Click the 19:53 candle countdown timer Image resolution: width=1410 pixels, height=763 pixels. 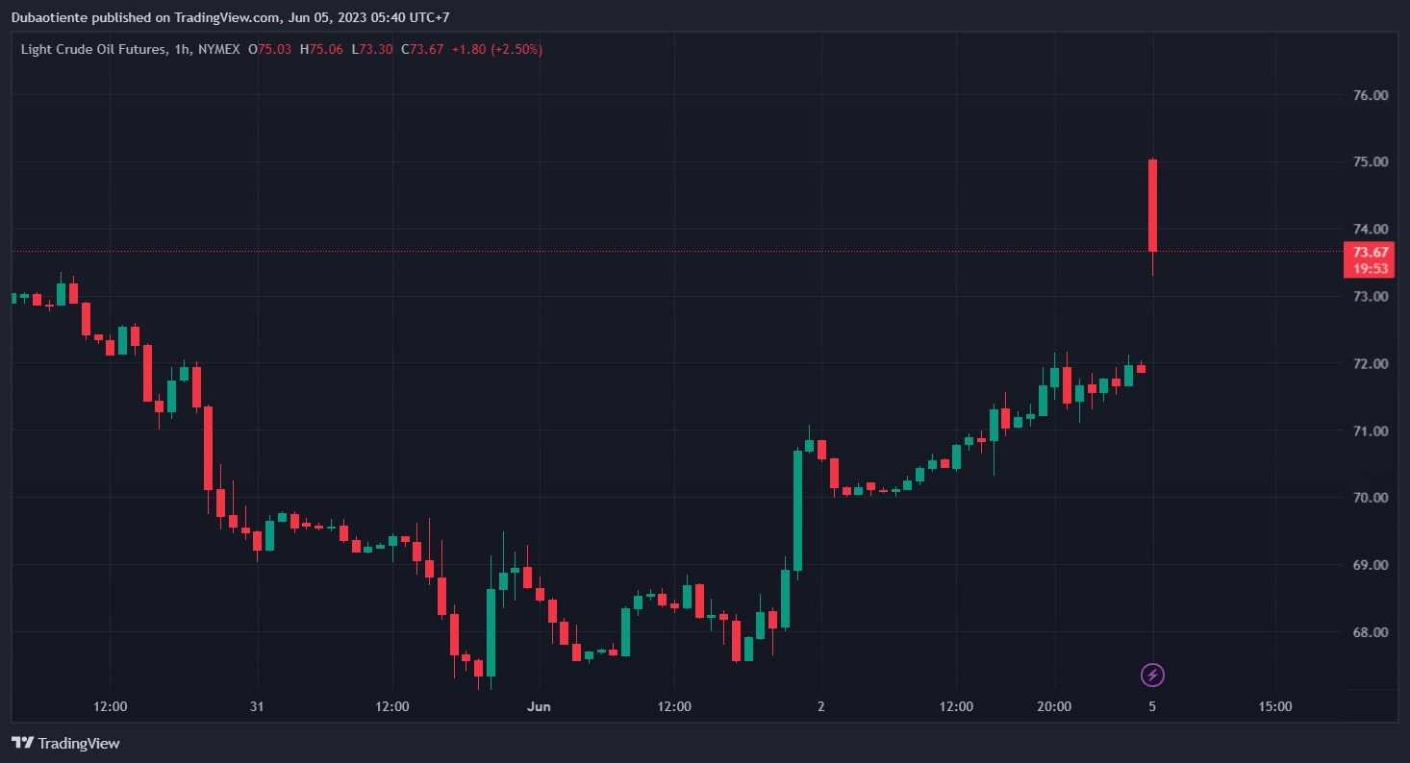click(x=1368, y=268)
